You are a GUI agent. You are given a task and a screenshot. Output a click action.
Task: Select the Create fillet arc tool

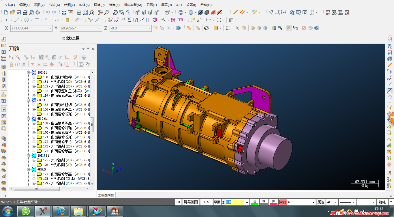tap(47, 20)
